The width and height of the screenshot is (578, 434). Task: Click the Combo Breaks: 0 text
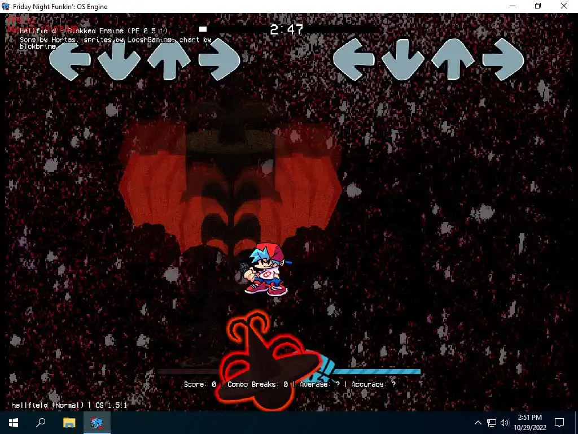tap(257, 384)
